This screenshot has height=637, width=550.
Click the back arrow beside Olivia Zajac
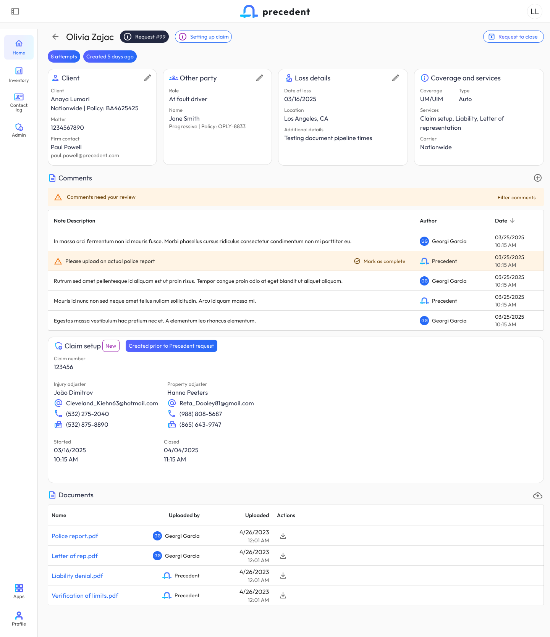55,37
